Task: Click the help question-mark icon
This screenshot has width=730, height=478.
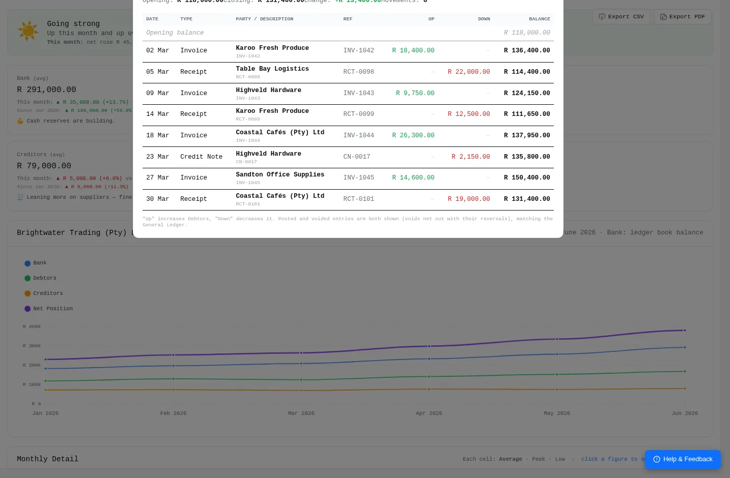Action: [657, 459]
